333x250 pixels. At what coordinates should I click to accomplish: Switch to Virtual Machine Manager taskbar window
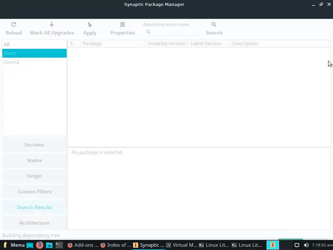click(x=181, y=245)
